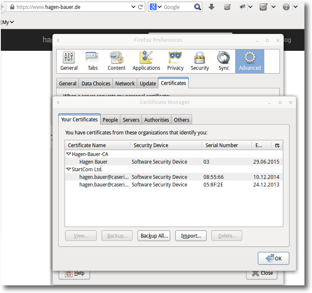The image size is (312, 293).
Task: Open the Sync preferences pane
Action: pos(224,61)
